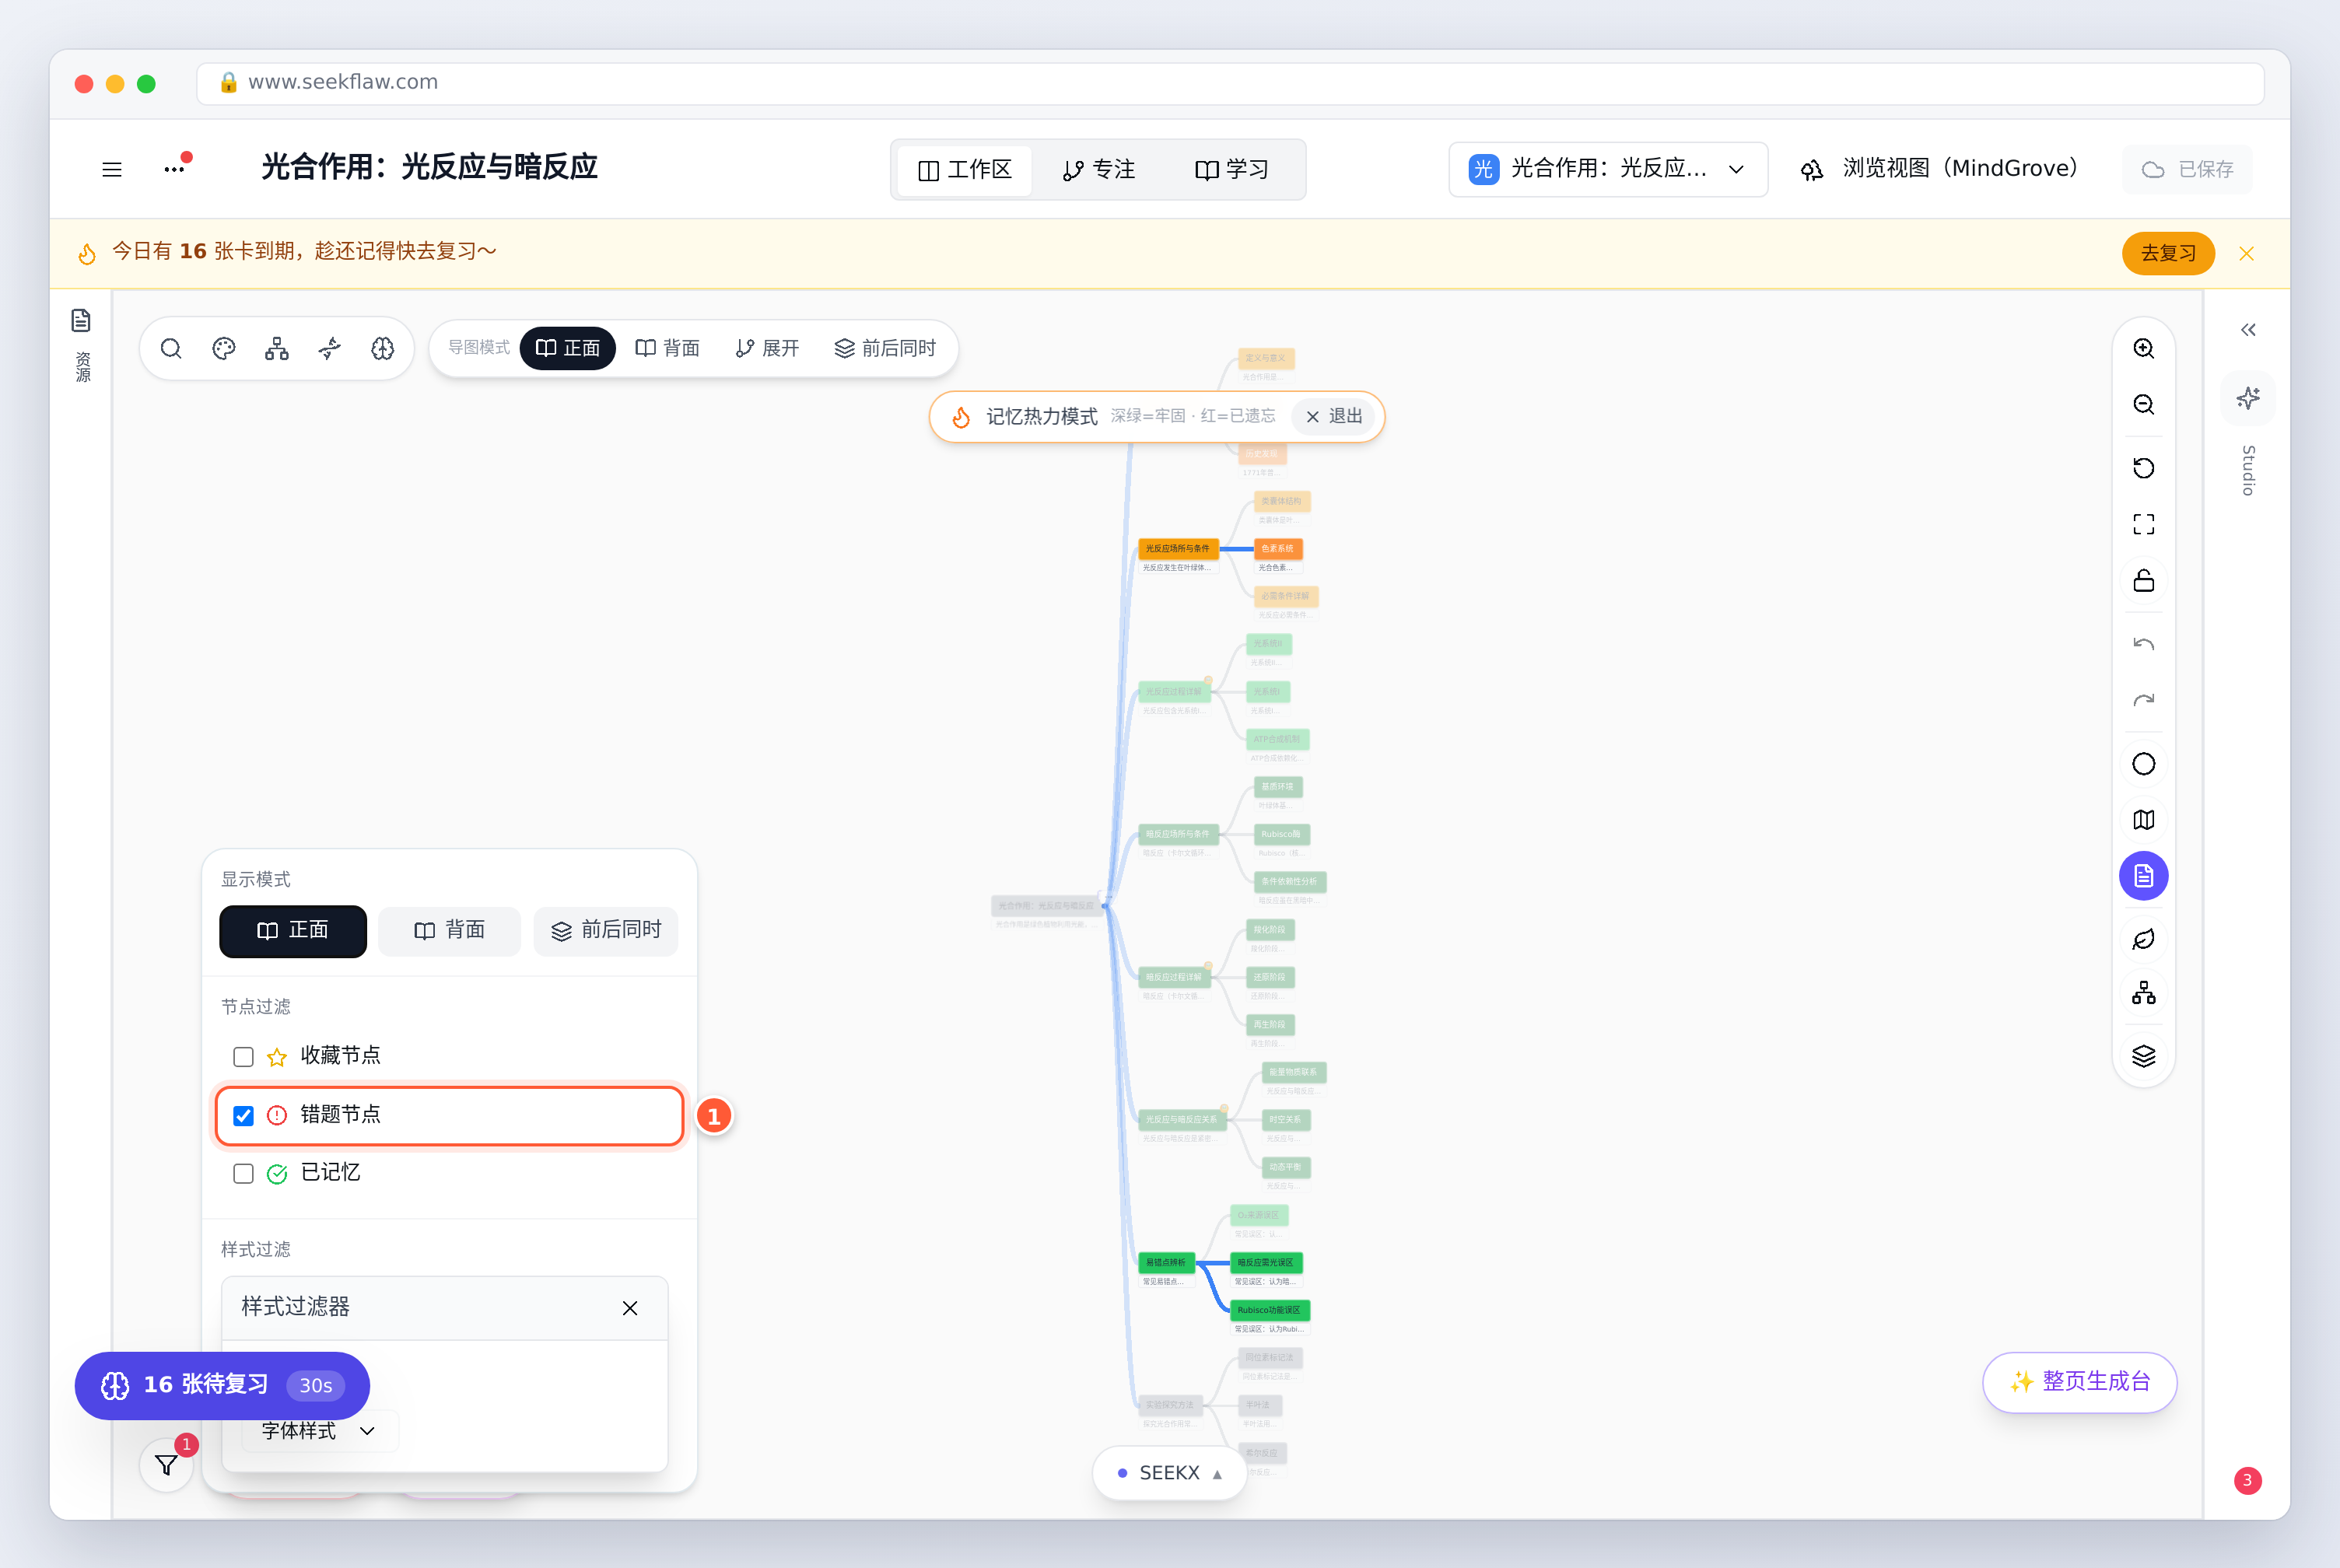Click the undo arrow icon
The width and height of the screenshot is (2340, 1568).
tap(2143, 644)
